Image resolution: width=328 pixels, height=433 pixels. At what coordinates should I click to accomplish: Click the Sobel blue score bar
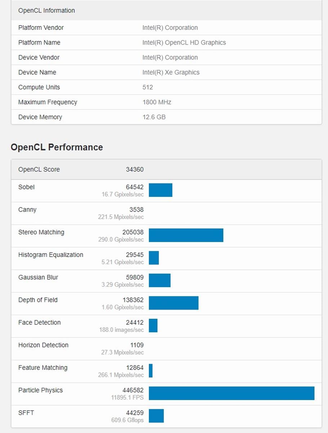(160, 190)
